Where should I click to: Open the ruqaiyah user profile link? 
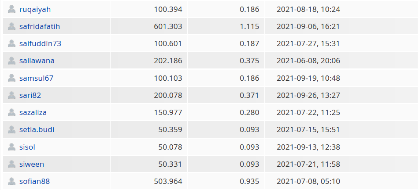coord(35,10)
